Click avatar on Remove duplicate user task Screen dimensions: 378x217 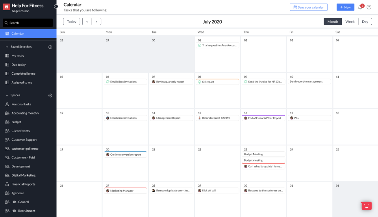(154, 191)
